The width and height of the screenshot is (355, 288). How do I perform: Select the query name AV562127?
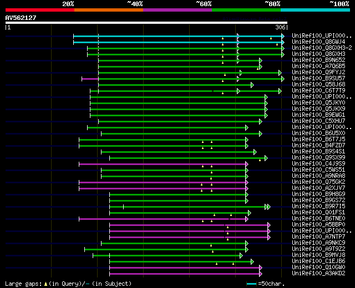pyautogui.click(x=21, y=18)
